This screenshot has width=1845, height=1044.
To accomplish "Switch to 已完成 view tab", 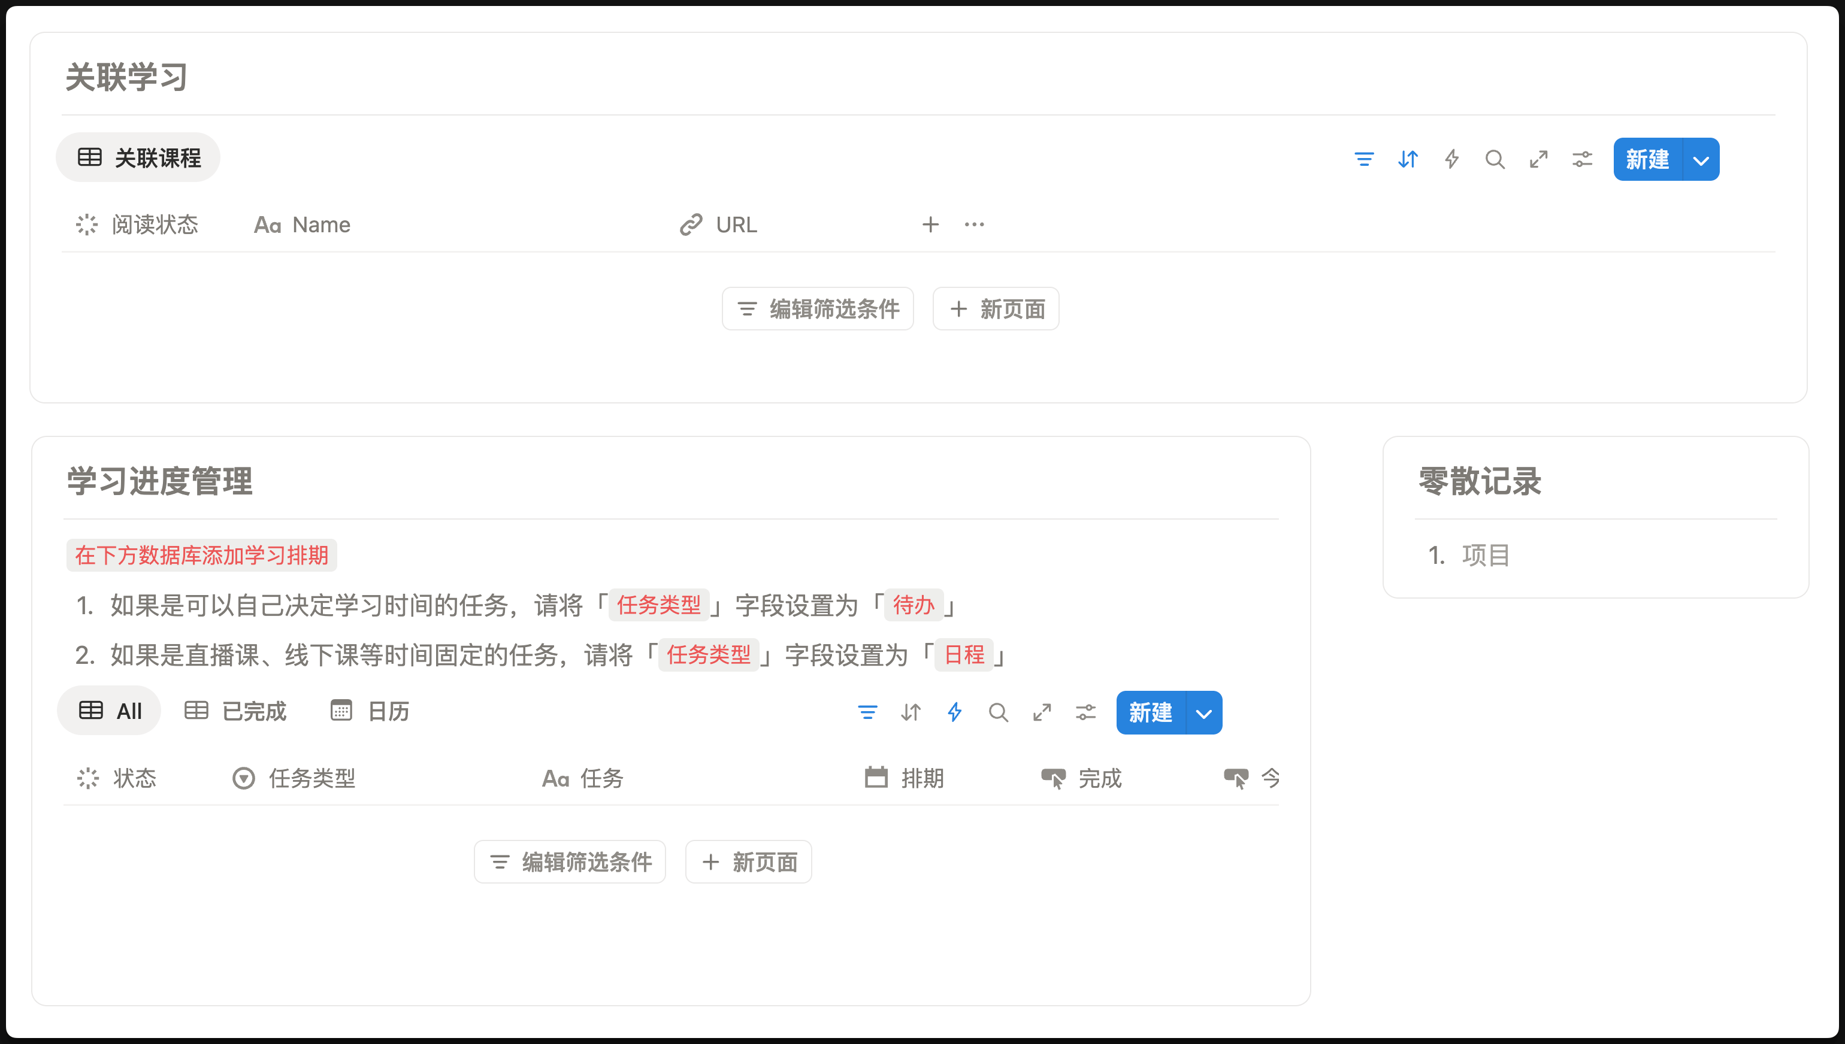I will 235,711.
